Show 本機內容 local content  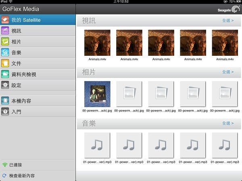[x=22, y=101]
